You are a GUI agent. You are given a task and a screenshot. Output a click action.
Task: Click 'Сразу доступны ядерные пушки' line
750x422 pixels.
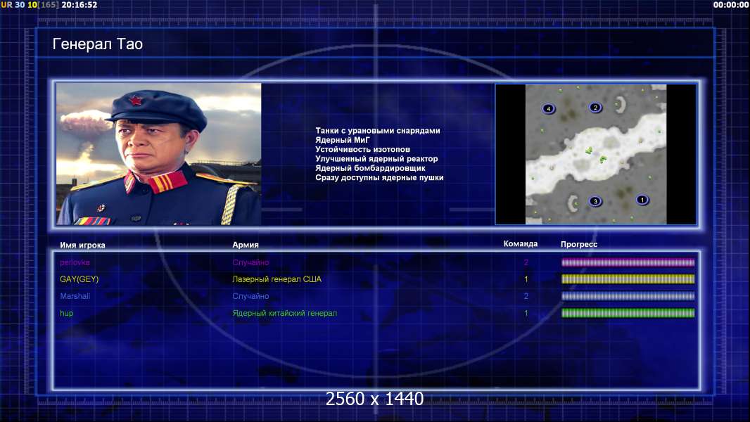[379, 177]
